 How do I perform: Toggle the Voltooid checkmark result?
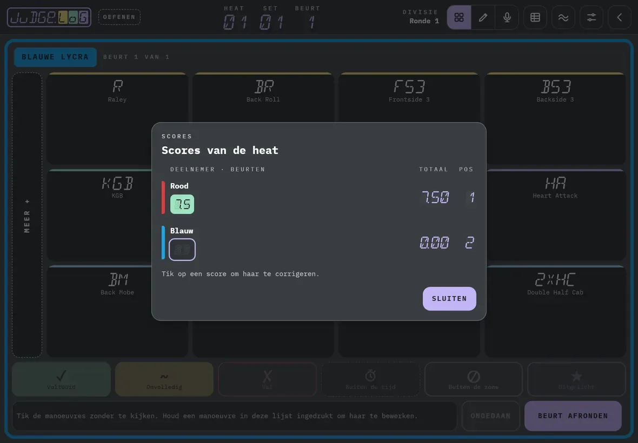[61, 379]
